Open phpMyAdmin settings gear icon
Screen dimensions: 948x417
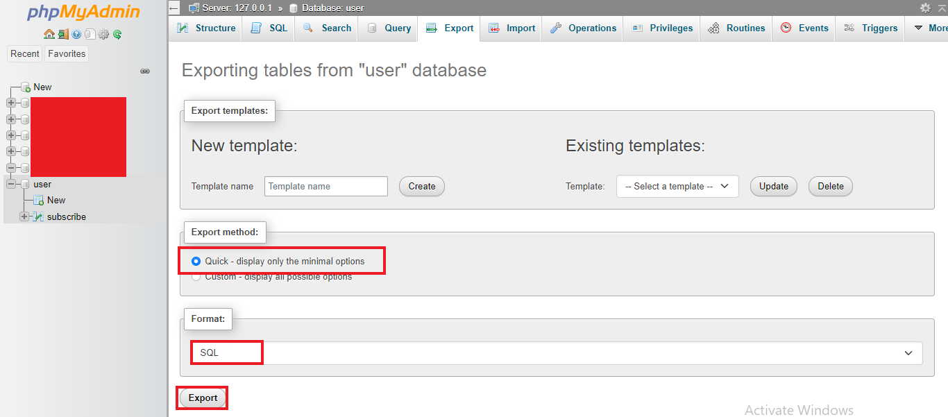pos(104,34)
